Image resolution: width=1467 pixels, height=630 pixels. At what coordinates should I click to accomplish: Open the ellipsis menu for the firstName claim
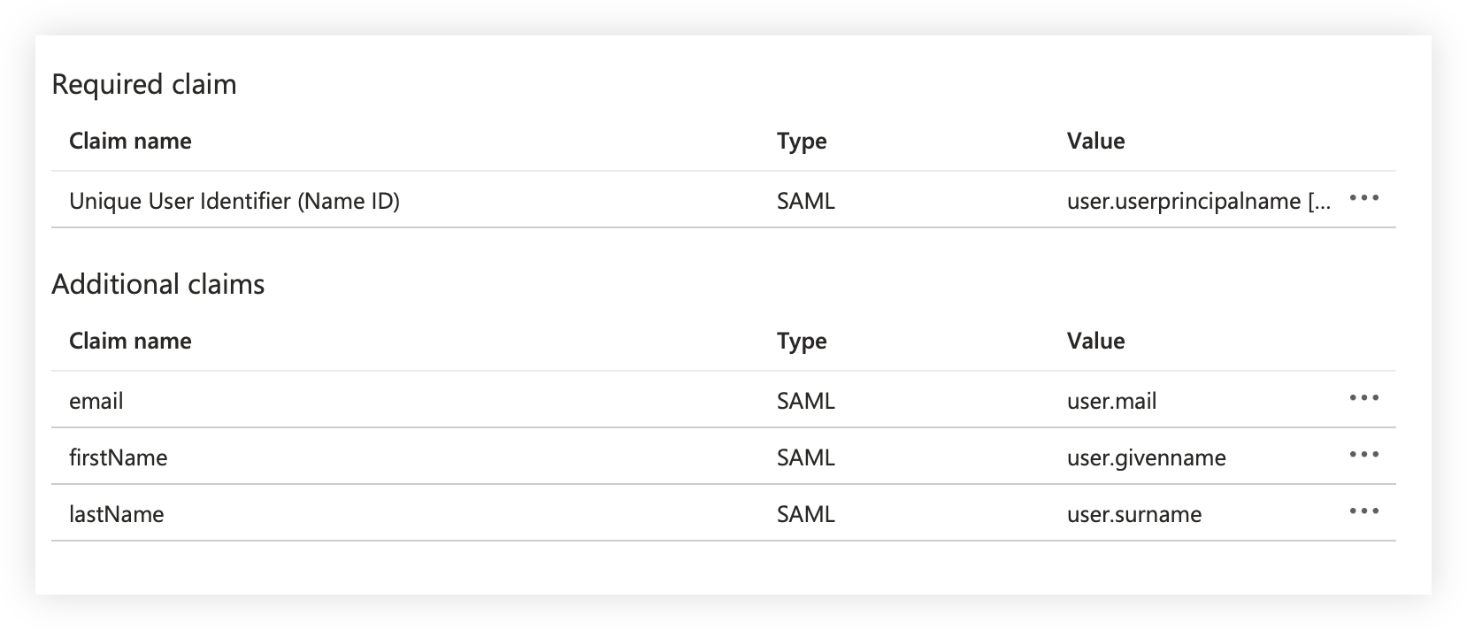pos(1363,455)
